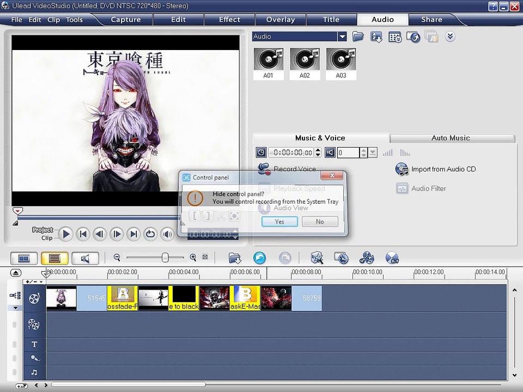Click the Title Track T icon
Screen dimensions: 523x392
pyautogui.click(x=34, y=344)
